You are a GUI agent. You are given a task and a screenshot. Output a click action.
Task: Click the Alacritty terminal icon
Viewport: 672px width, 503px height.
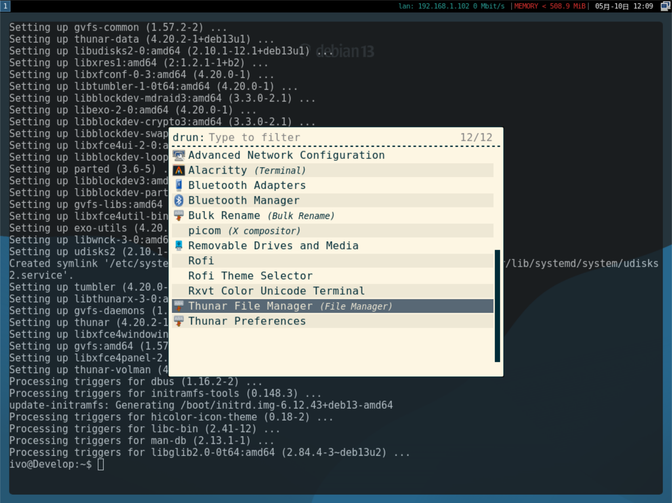click(x=179, y=171)
